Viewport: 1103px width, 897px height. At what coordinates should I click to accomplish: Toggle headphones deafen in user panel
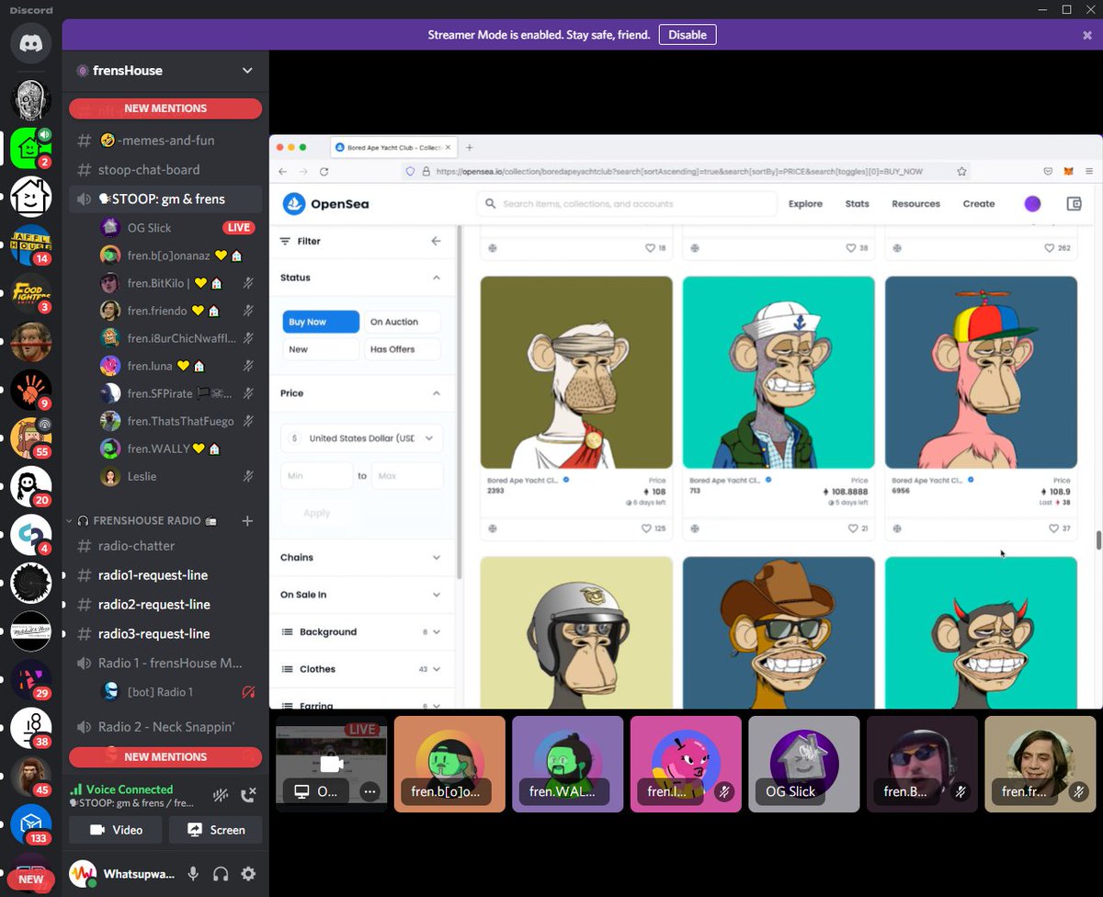[x=221, y=874]
